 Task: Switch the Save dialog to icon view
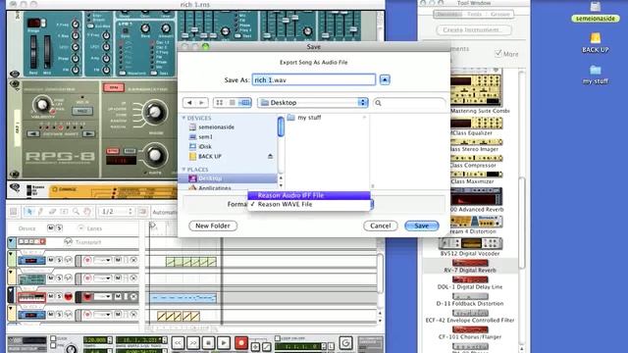pos(220,103)
